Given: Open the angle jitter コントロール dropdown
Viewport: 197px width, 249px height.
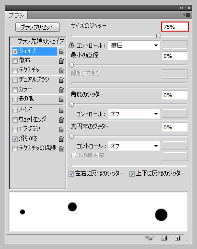Looking at the screenshot, I should pos(134,114).
